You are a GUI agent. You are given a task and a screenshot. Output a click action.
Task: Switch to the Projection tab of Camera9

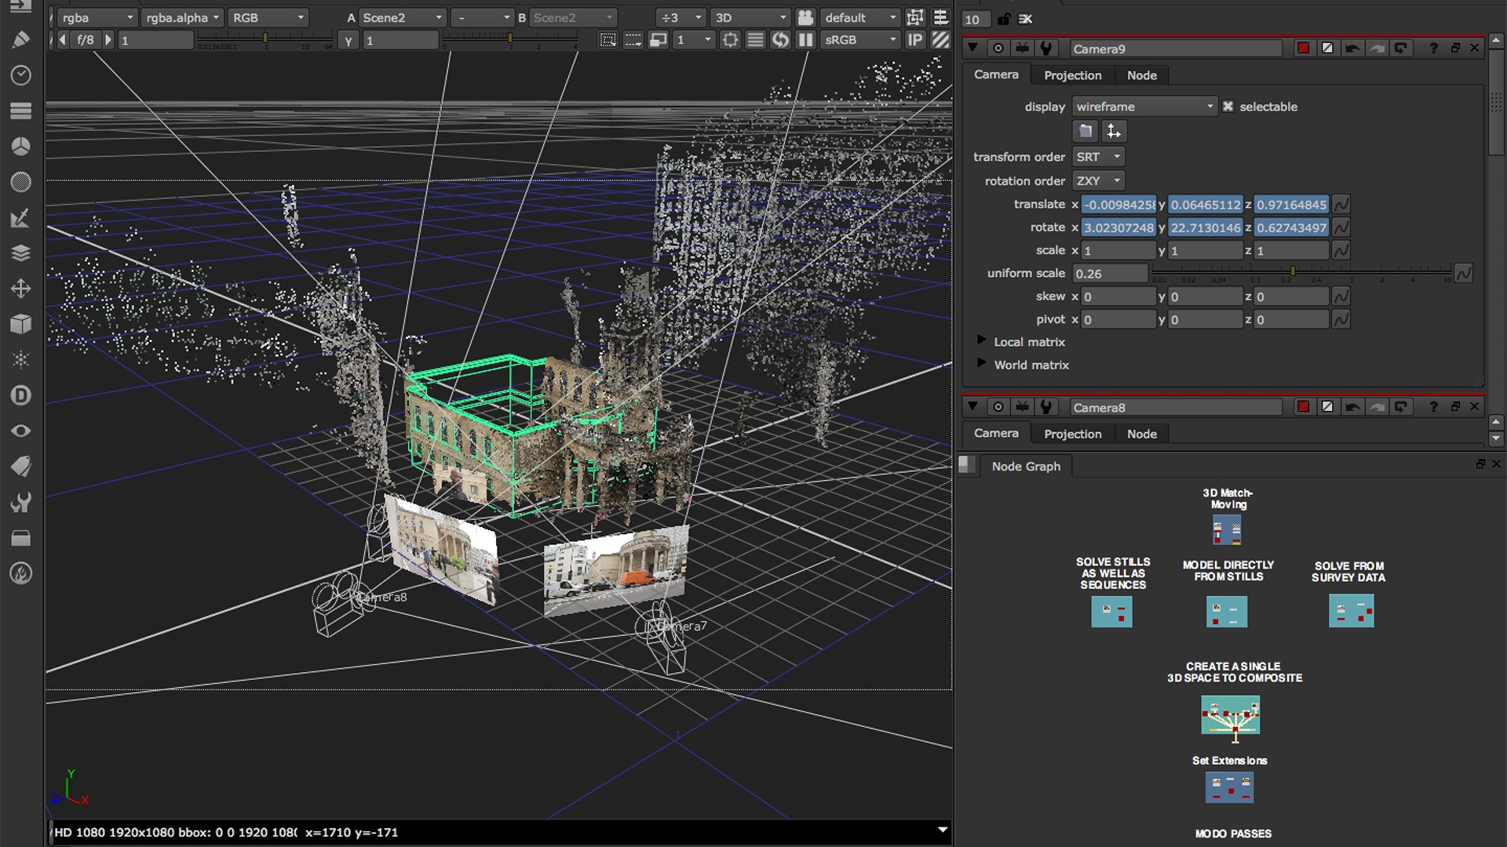click(1072, 75)
